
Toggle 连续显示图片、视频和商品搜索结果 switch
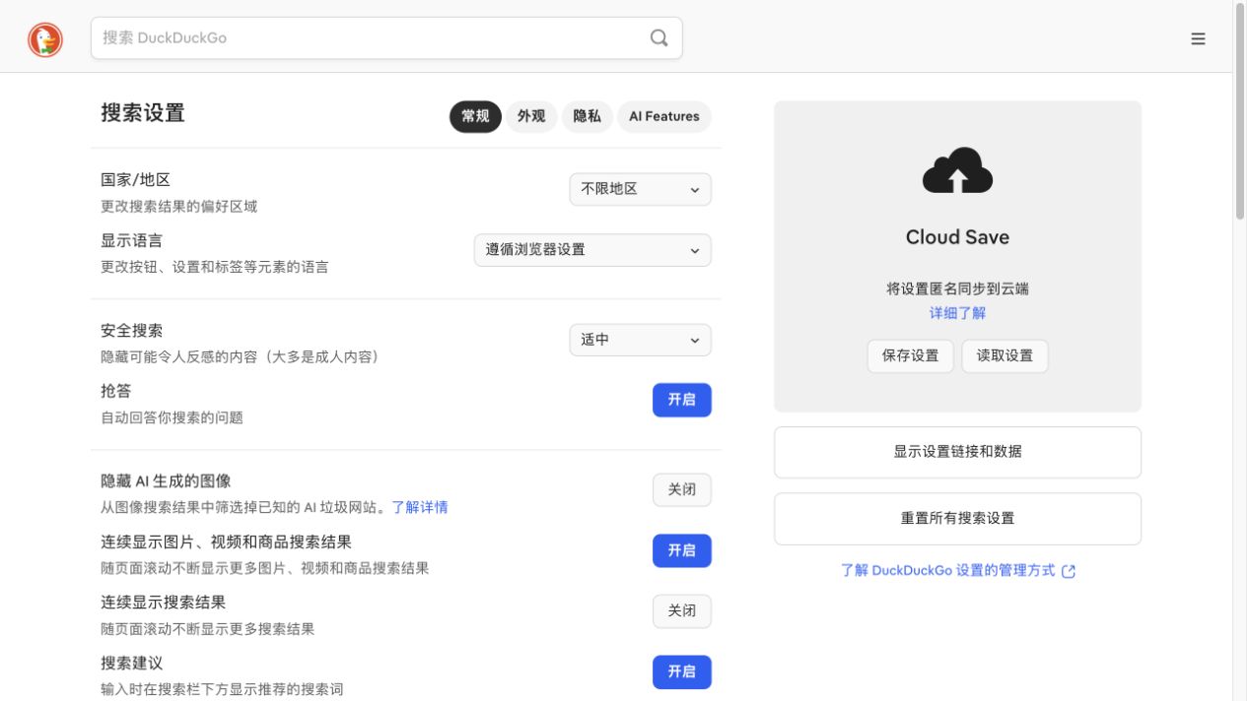(x=681, y=550)
